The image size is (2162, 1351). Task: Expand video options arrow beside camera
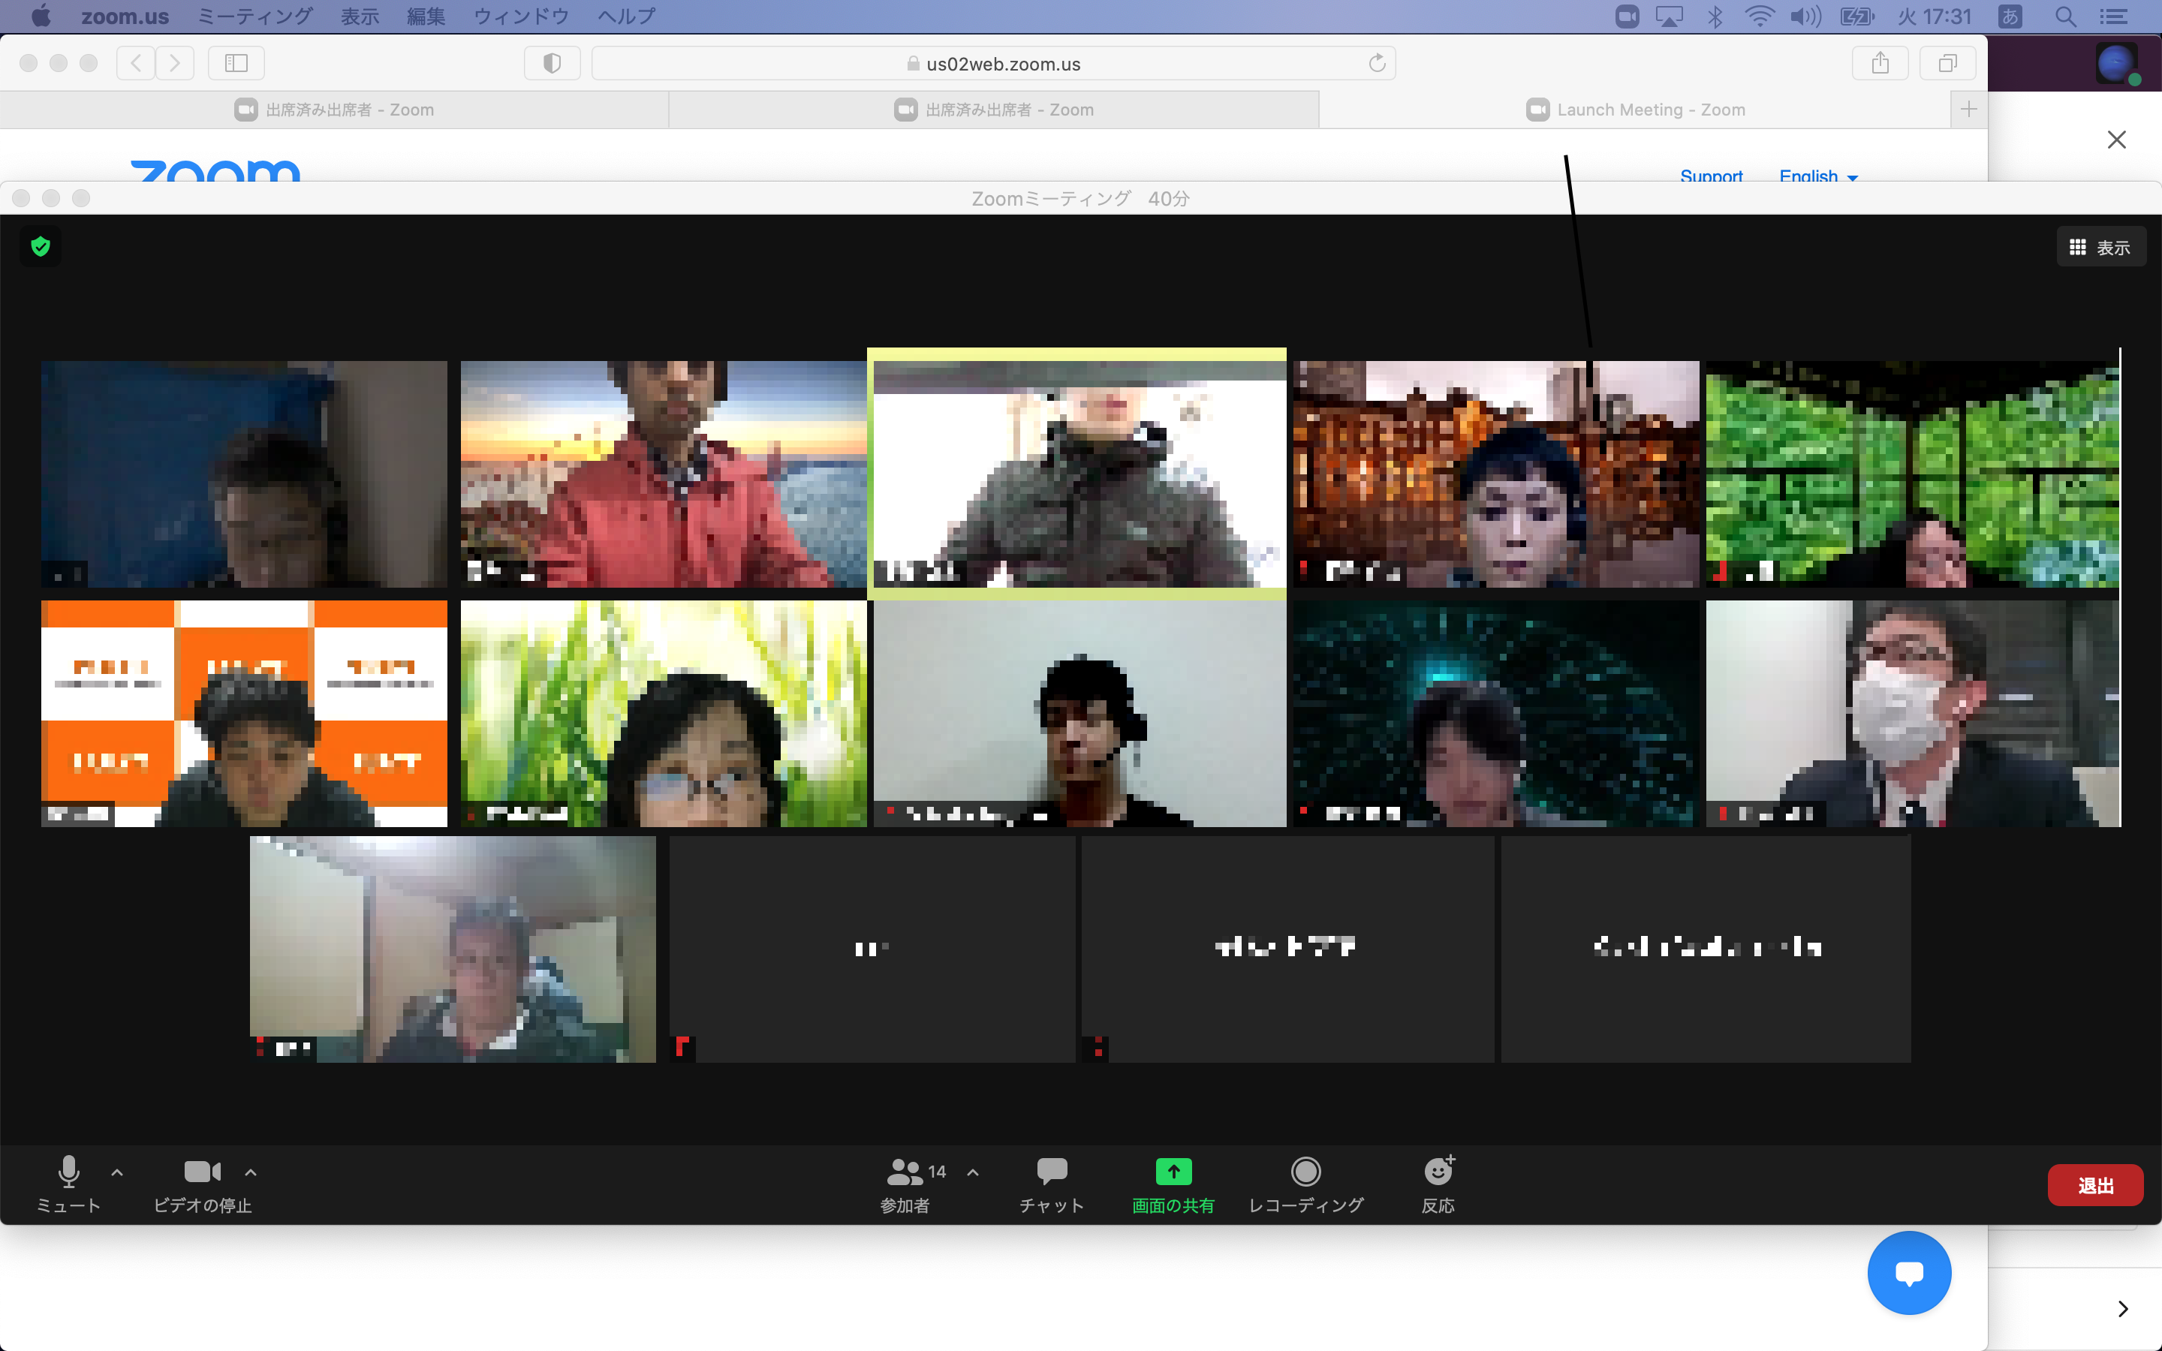251,1172
